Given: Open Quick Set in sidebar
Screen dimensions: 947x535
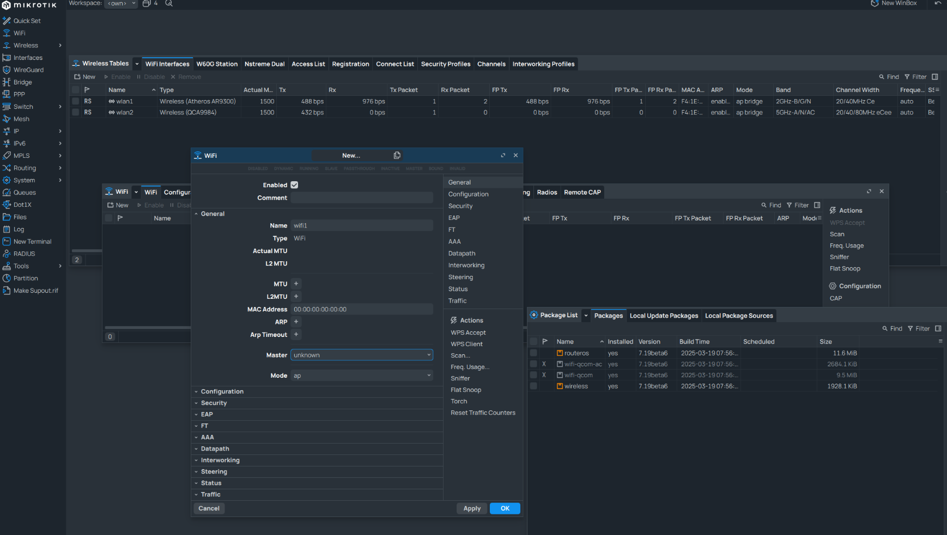Looking at the screenshot, I should (27, 21).
